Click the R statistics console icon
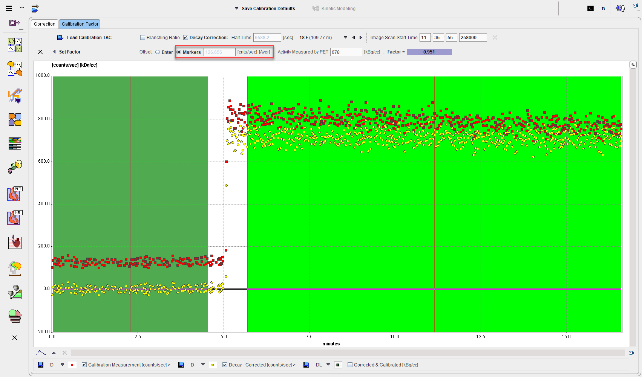Image resolution: width=642 pixels, height=377 pixels. coord(604,8)
